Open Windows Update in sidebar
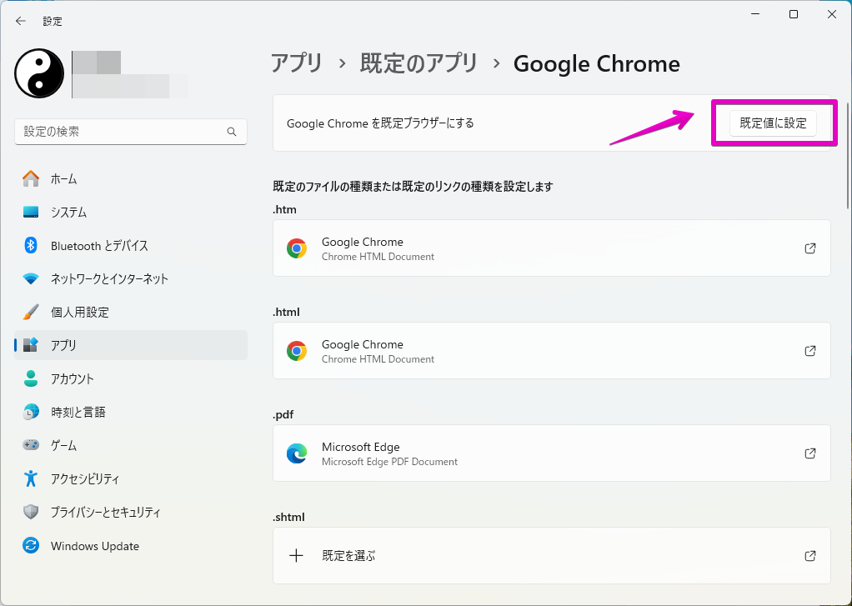Screen dimensions: 852x606 click(131, 546)
